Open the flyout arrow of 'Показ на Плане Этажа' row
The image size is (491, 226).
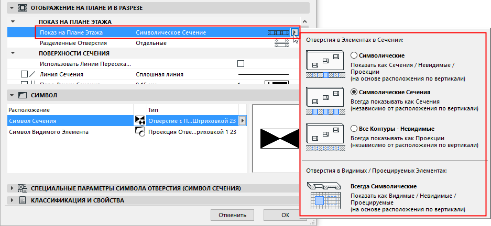click(x=294, y=32)
